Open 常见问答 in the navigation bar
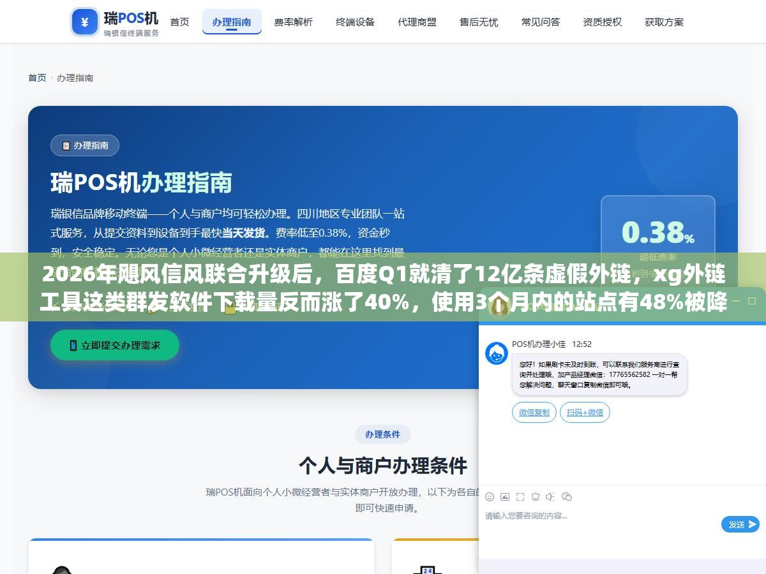This screenshot has width=766, height=574. [541, 22]
